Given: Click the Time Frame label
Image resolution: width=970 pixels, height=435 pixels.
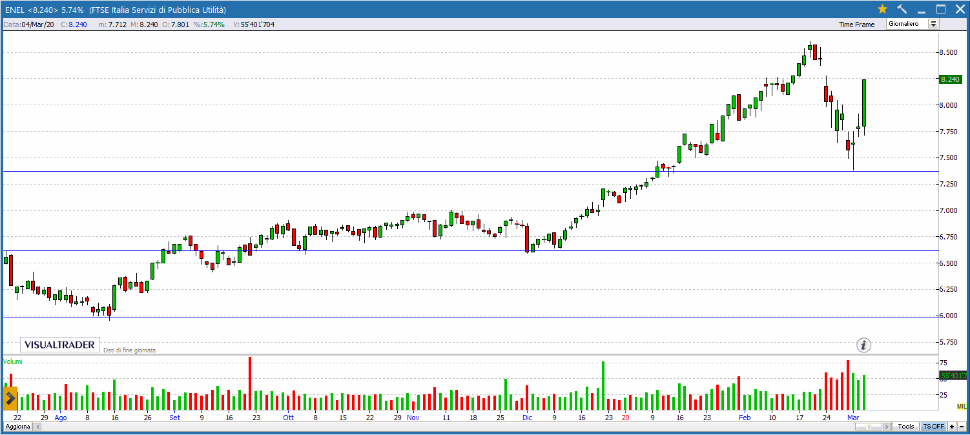Looking at the screenshot, I should (x=856, y=25).
